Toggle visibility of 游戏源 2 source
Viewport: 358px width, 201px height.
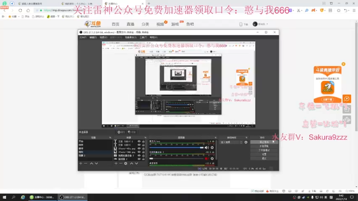139,159
